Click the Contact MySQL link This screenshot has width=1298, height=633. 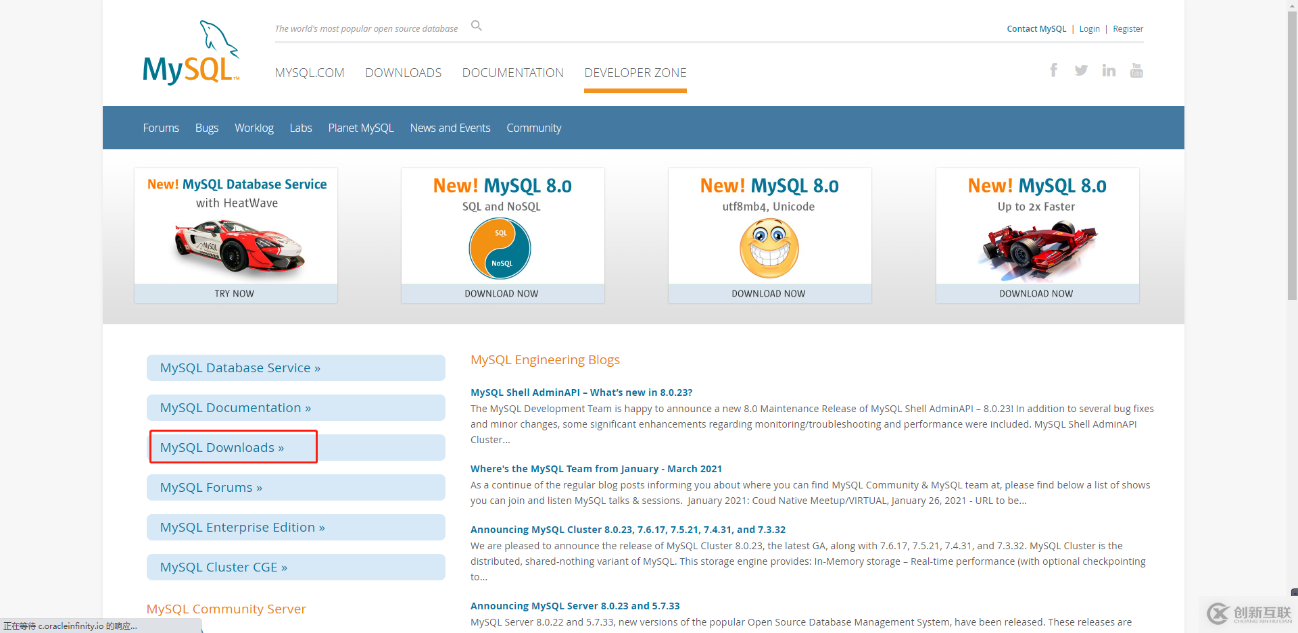click(1036, 29)
